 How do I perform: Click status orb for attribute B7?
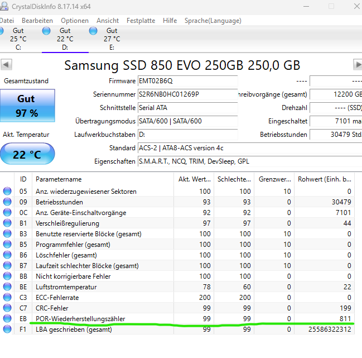[7, 265]
